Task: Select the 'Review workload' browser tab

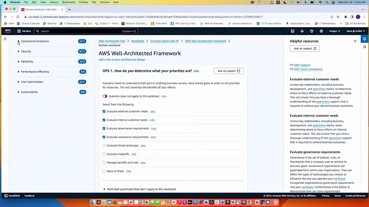Action: click(42, 10)
